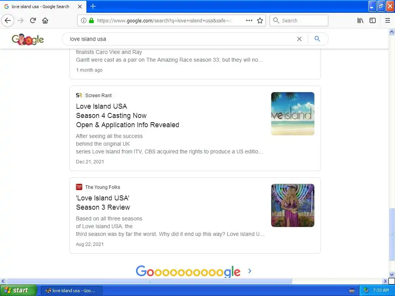Open the Library toolbar icon

360,20
